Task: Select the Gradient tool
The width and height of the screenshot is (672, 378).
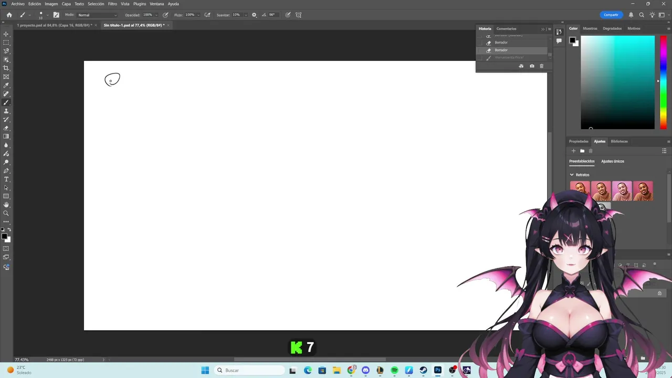Action: [x=6, y=136]
